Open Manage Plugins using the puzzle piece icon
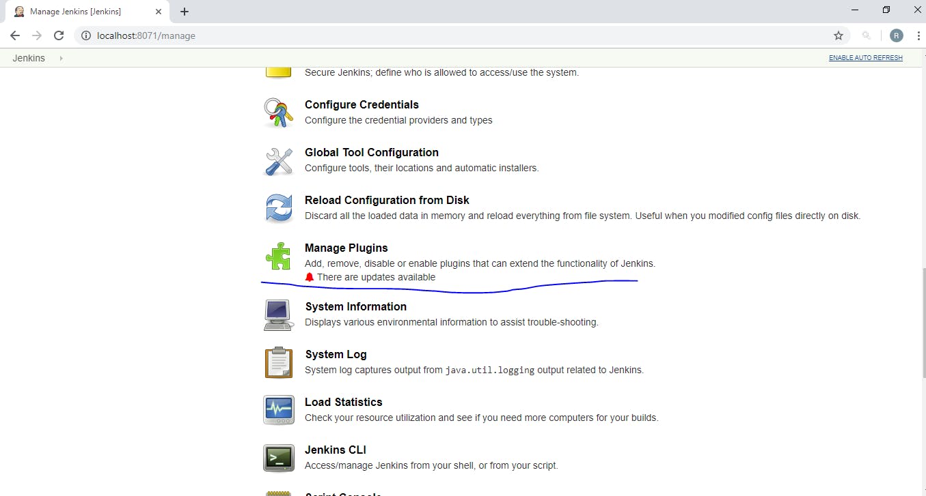Screen dimensions: 926x496 pyautogui.click(x=278, y=257)
